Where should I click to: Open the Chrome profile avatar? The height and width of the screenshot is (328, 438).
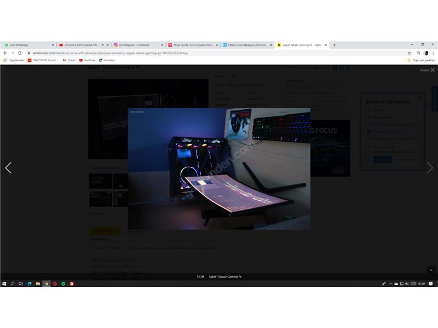tap(426, 53)
